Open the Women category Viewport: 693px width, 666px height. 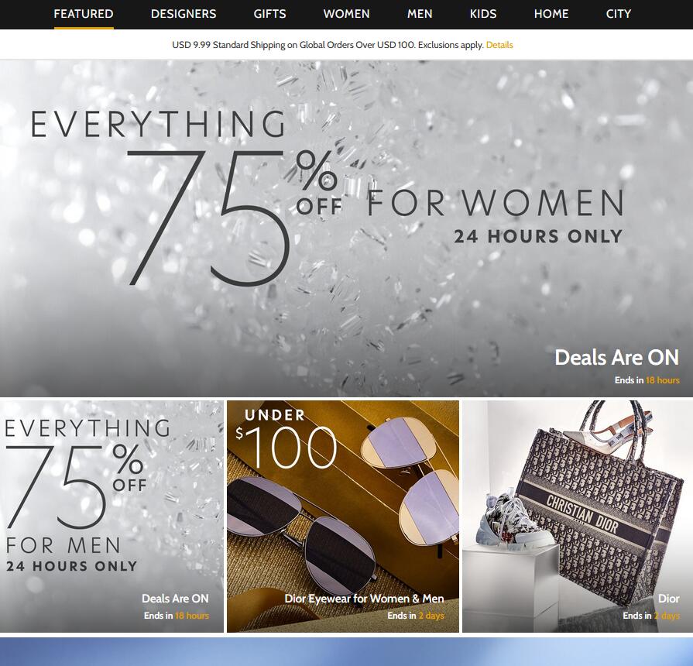[x=347, y=14]
